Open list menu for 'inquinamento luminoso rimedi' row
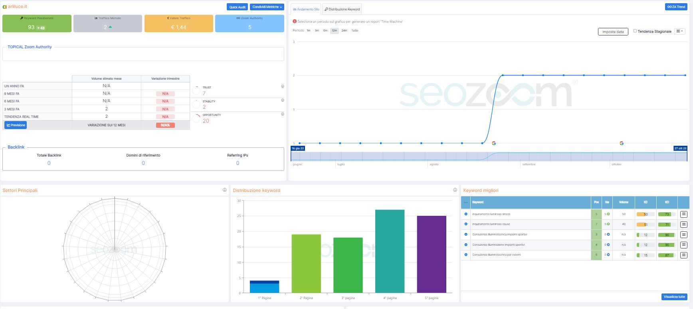 (x=683, y=214)
